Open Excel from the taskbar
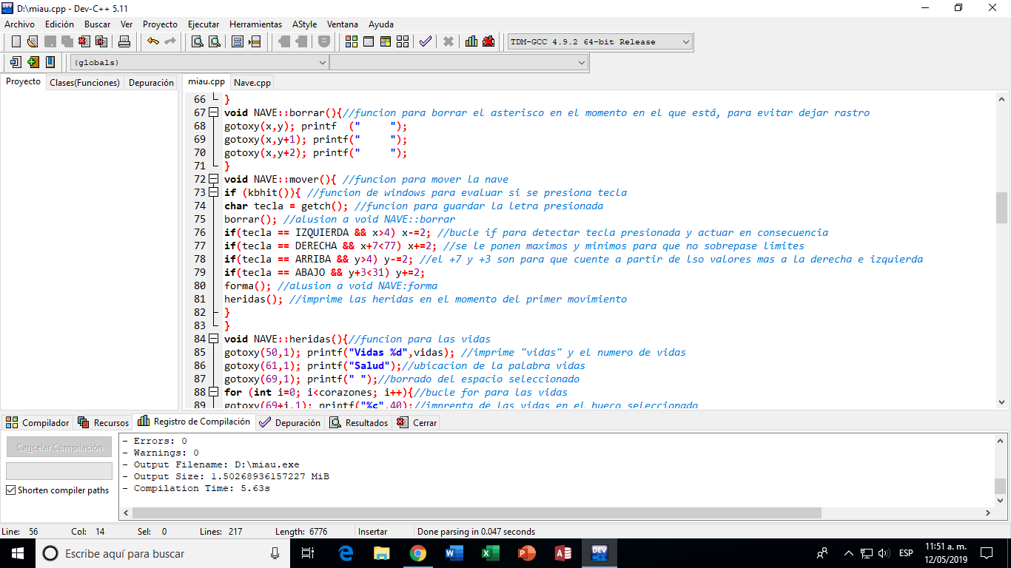 click(x=490, y=553)
